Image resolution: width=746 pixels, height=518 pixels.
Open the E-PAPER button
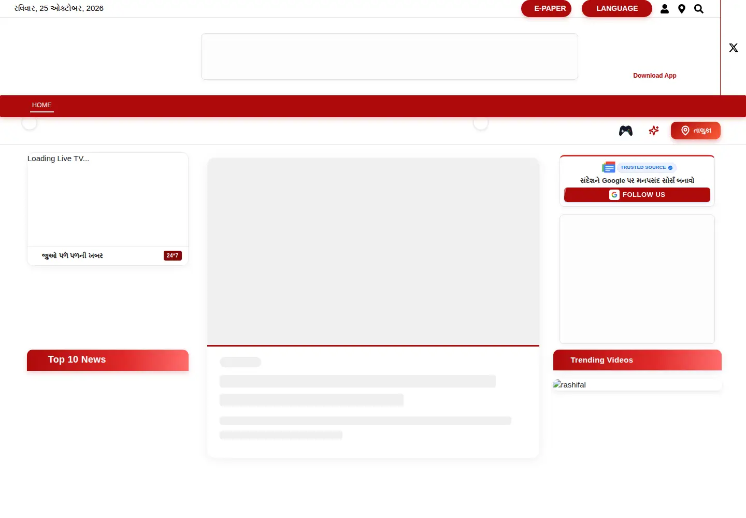546,8
